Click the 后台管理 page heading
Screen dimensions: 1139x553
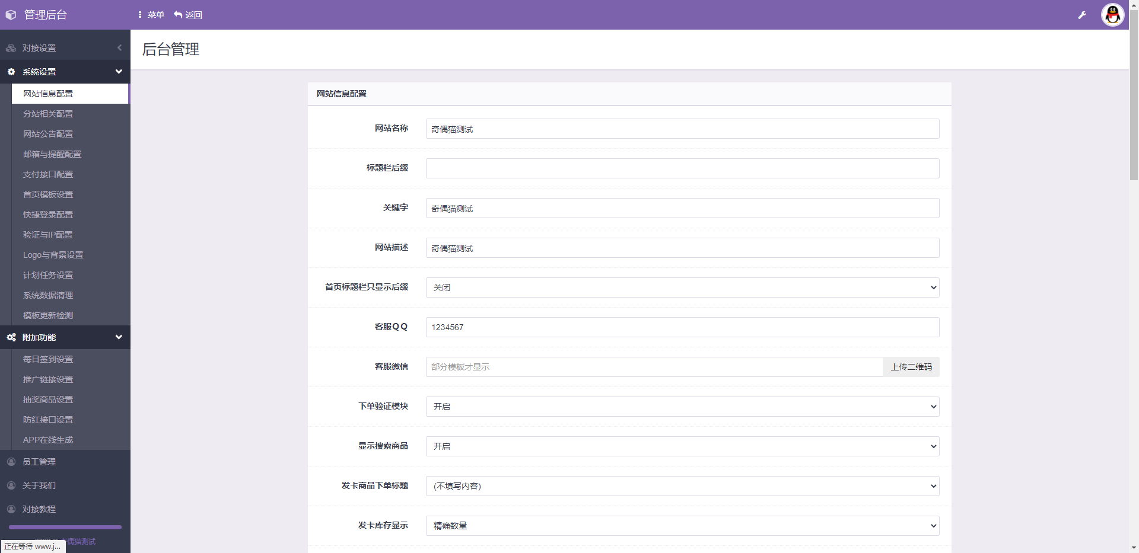pyautogui.click(x=171, y=49)
